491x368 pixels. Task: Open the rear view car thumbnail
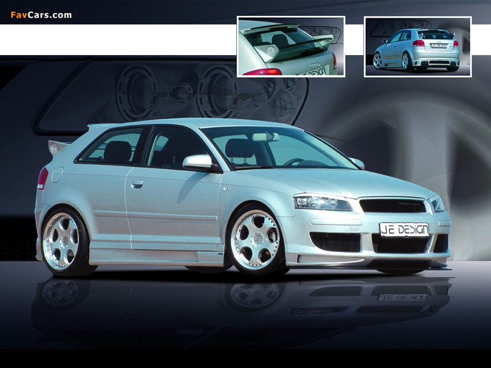tap(417, 47)
